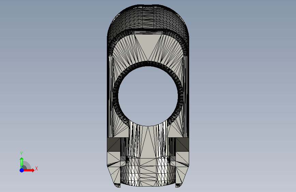Select the domed top face of the model
Viewport: 296px width, 192px height.
[148, 17]
